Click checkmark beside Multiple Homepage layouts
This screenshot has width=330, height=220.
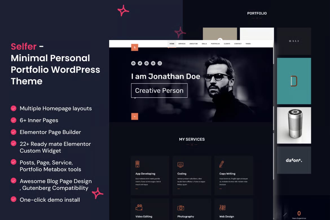(x=14, y=108)
